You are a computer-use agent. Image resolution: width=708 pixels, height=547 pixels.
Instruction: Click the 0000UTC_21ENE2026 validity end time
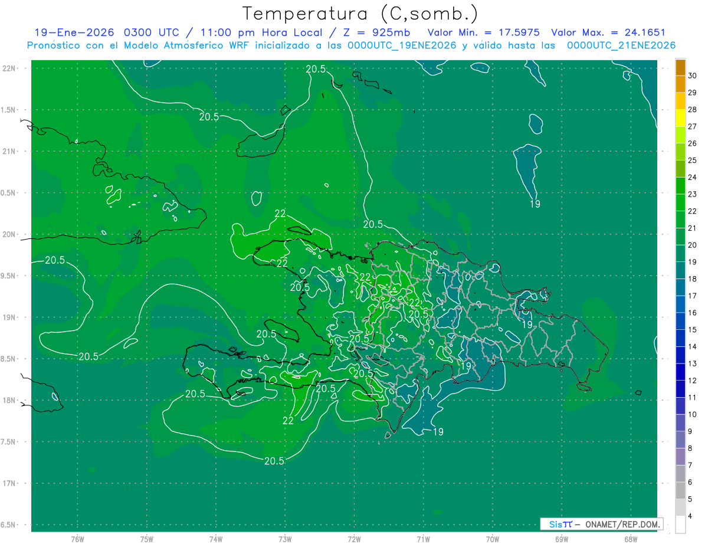coord(621,45)
